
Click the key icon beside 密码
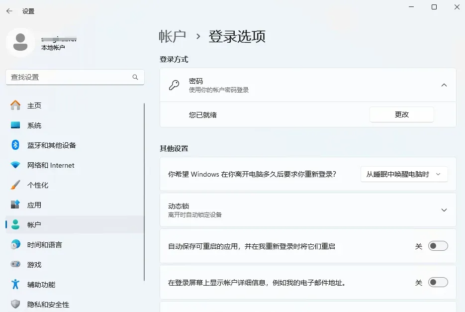pyautogui.click(x=174, y=85)
